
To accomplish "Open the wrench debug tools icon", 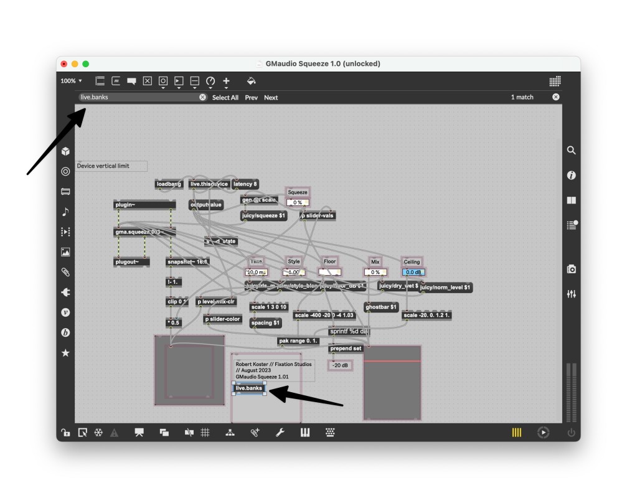I will [280, 433].
